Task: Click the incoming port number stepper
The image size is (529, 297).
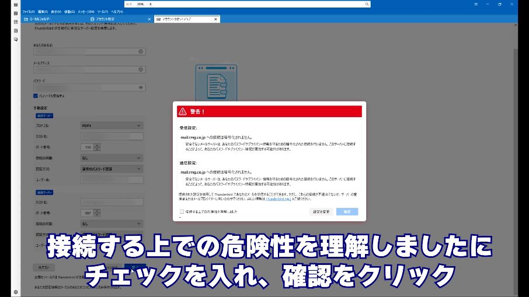Action: [98, 147]
